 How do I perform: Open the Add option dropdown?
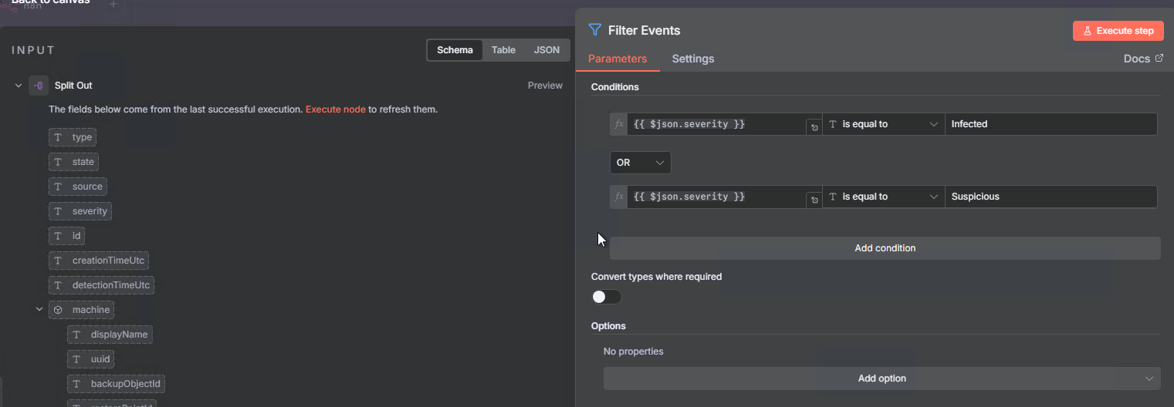[x=881, y=378]
